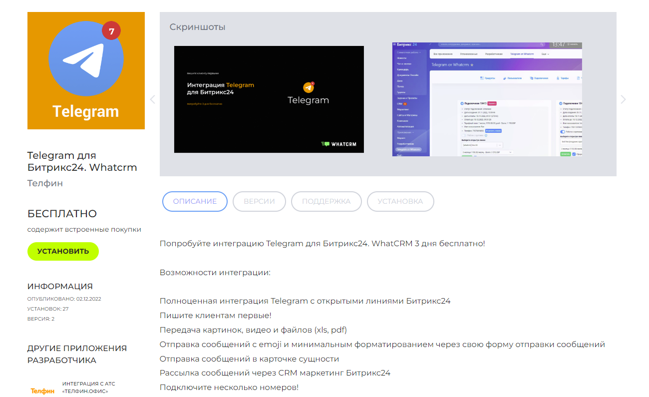The image size is (649, 397).
Task: Show previous screenshot with left arrow
Action: click(153, 99)
